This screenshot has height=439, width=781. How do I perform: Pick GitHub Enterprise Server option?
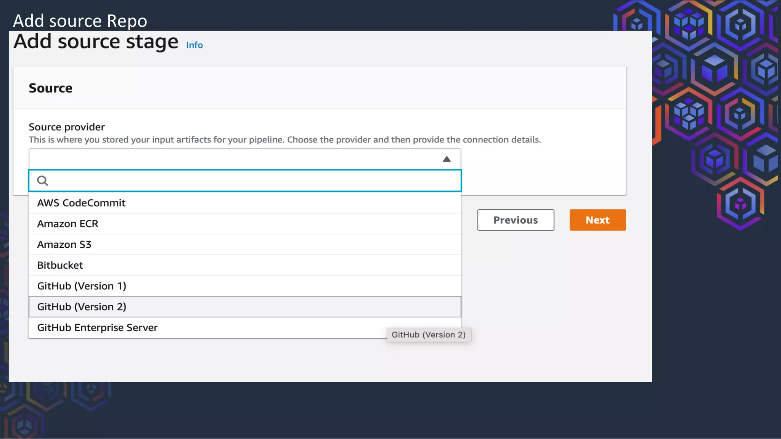[245, 328]
